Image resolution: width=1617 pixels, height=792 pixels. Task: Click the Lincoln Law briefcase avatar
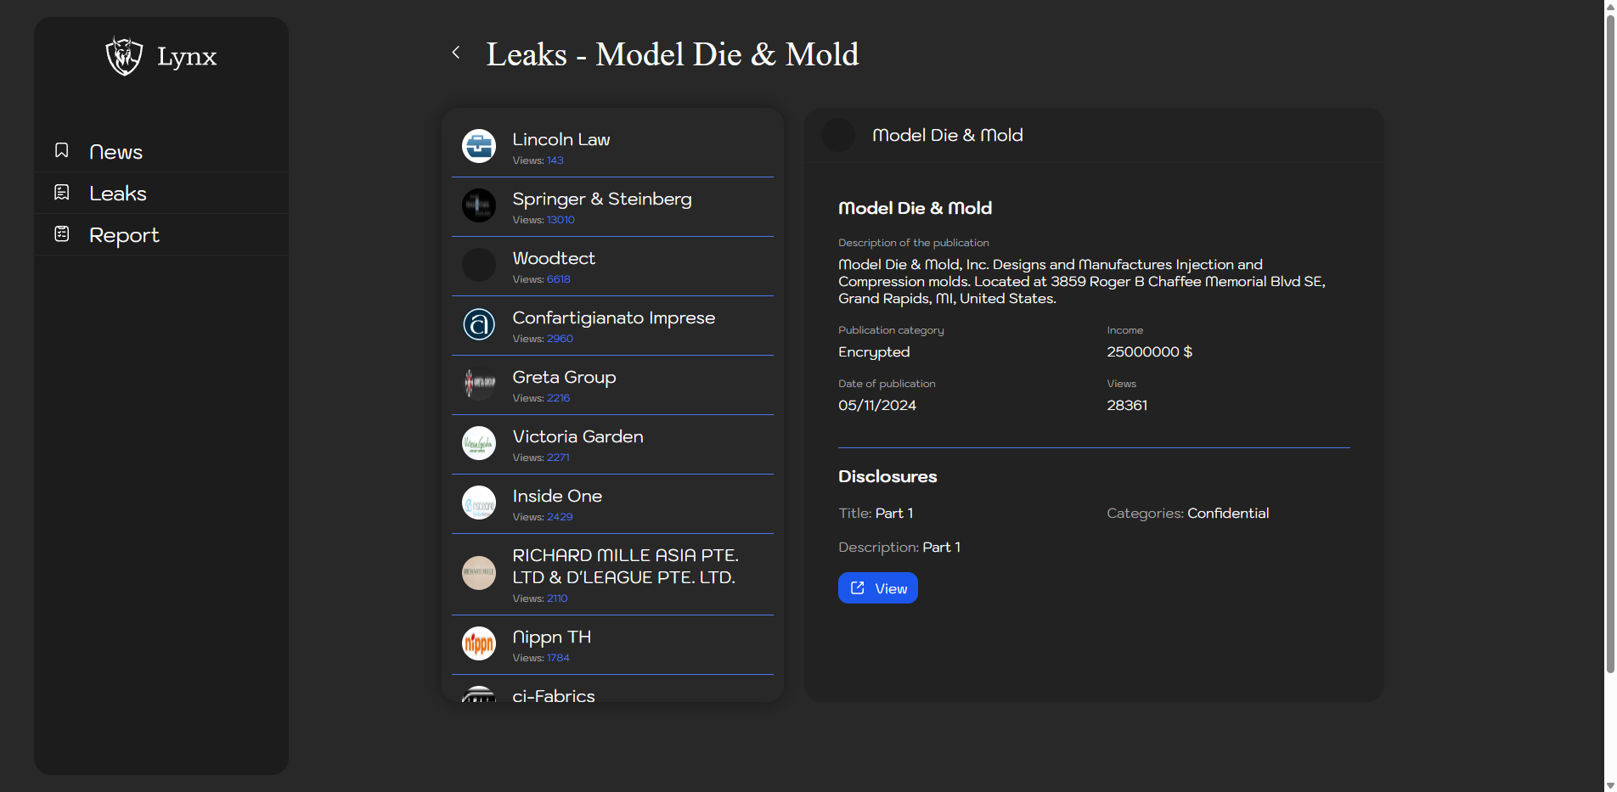[479, 146]
